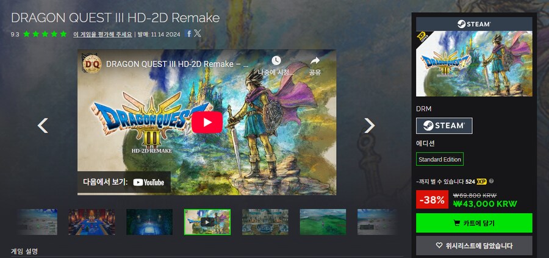Click the Steam logo header in the sidebar
The width and height of the screenshot is (549, 258).
(474, 24)
